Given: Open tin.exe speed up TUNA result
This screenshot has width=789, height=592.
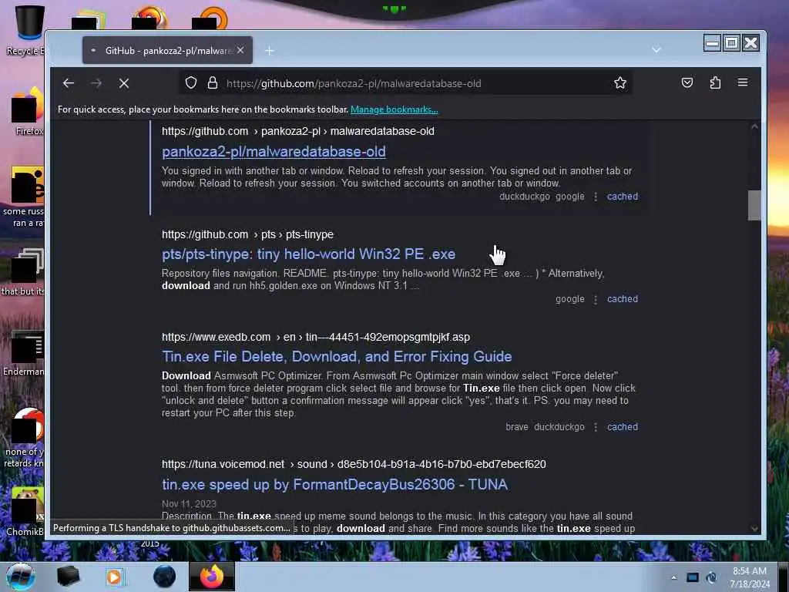Looking at the screenshot, I should click(x=334, y=485).
